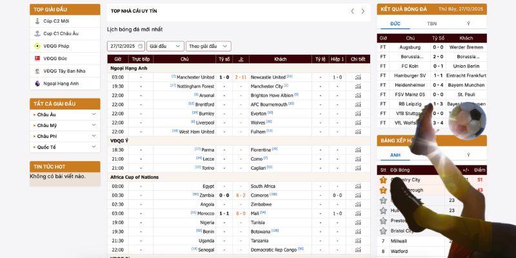516x258 pixels.
Task: Open the Cup C1 Châu Âu link
Action: [61, 34]
